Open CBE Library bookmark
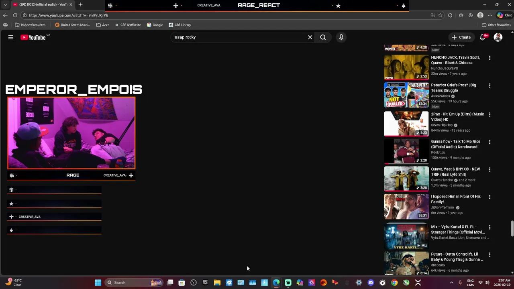 pyautogui.click(x=180, y=25)
